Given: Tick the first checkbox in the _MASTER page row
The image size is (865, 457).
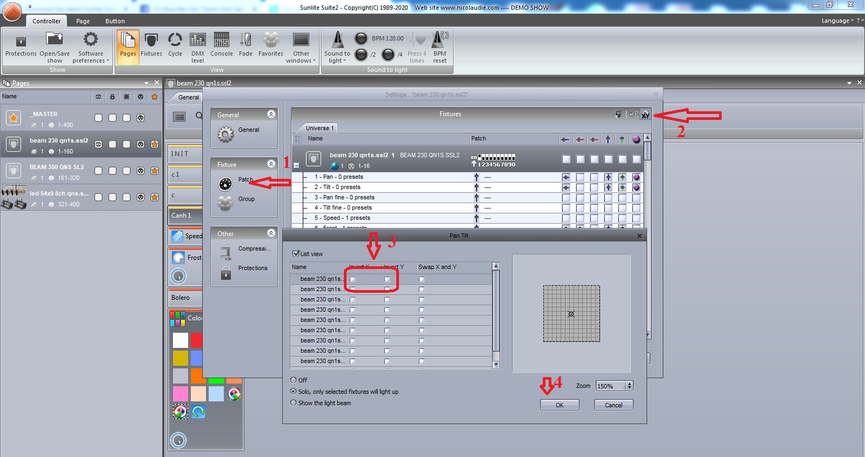Looking at the screenshot, I should point(98,118).
